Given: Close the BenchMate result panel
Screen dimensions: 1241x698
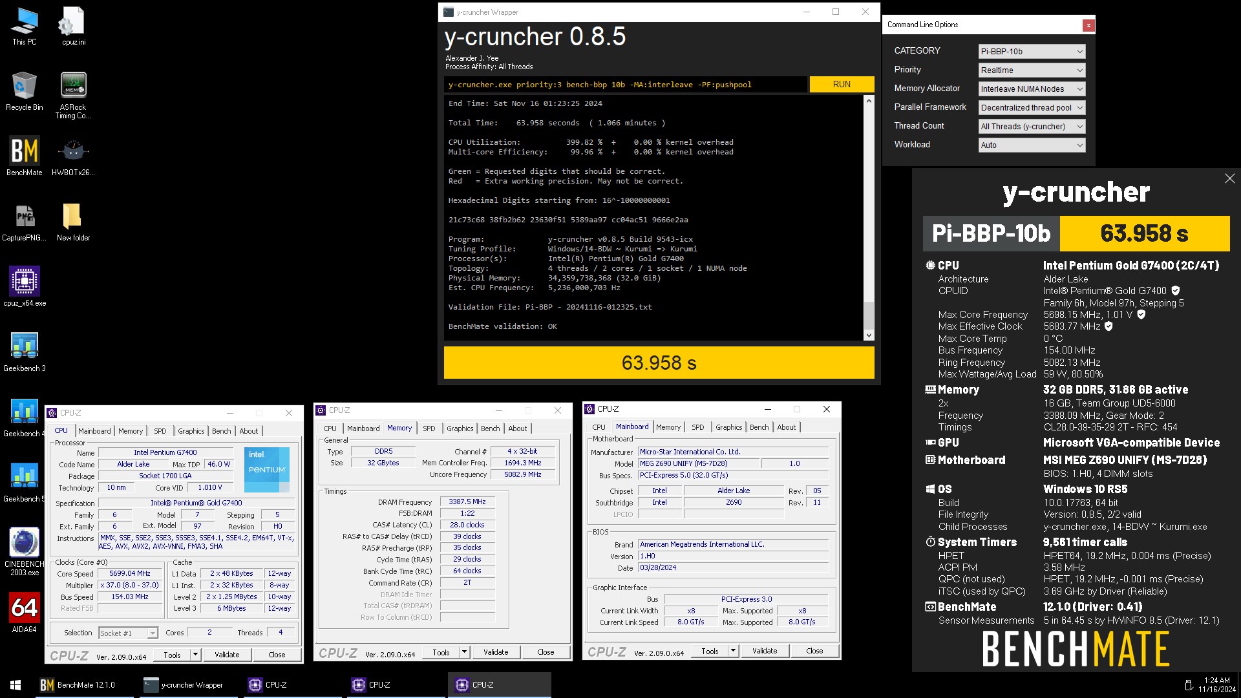Looking at the screenshot, I should (1229, 178).
